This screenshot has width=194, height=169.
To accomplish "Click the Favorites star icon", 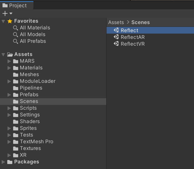I will (x=10, y=21).
